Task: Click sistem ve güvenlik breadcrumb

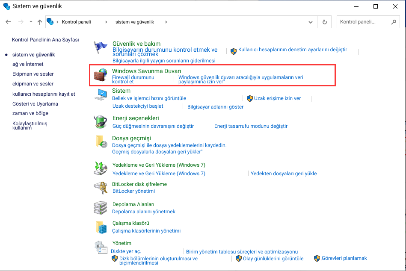Action: (x=135, y=22)
